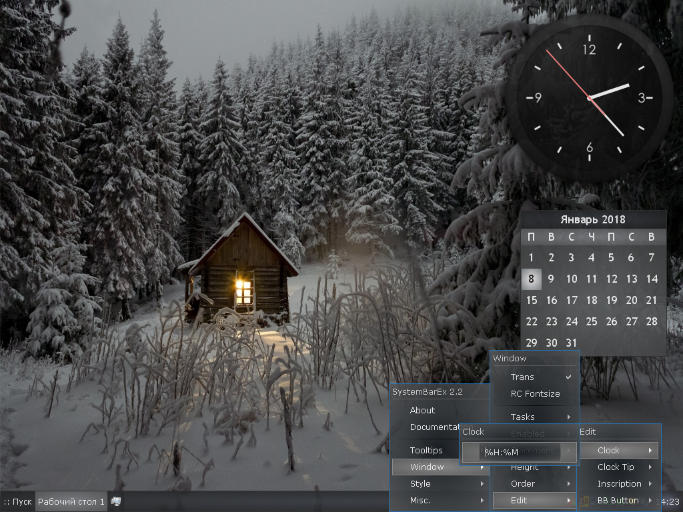Expand the BB Button submenu
Viewport: 683px width, 512px height.
pyautogui.click(x=619, y=500)
